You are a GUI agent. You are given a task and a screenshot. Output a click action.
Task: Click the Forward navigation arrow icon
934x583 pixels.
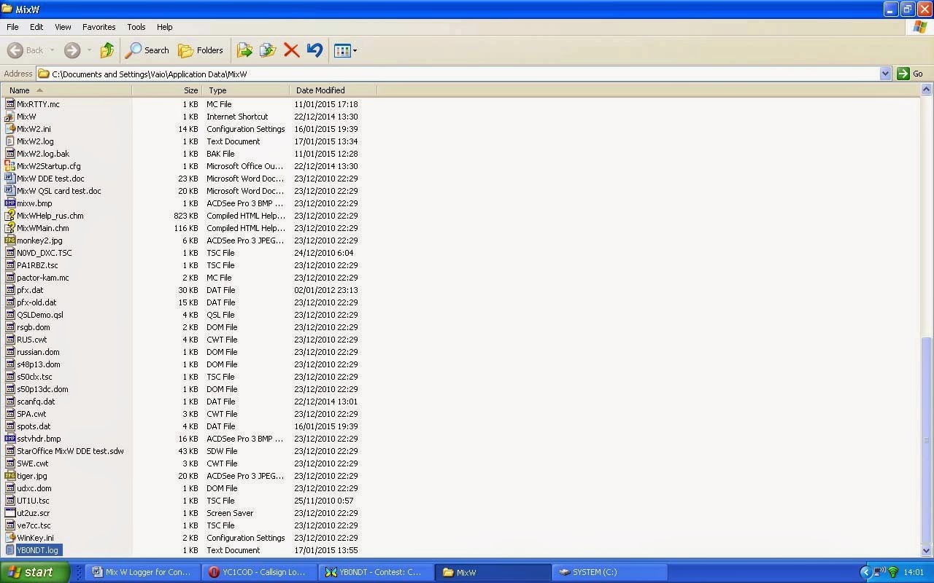[x=72, y=50]
